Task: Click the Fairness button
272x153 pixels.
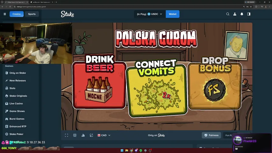Action: tap(211, 135)
